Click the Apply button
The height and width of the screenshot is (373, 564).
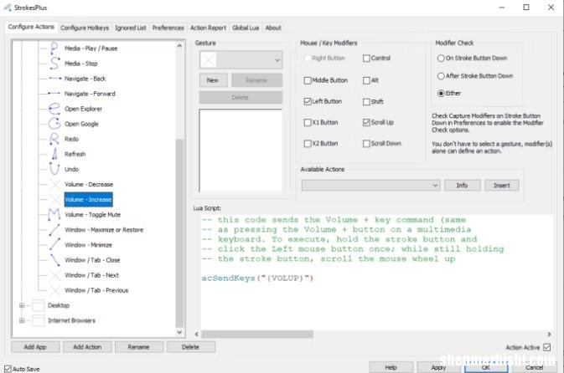click(x=438, y=367)
